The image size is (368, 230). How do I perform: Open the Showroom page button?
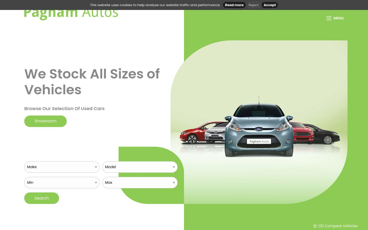click(45, 121)
